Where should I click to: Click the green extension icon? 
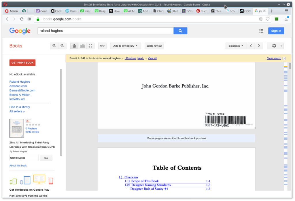coord(277,19)
